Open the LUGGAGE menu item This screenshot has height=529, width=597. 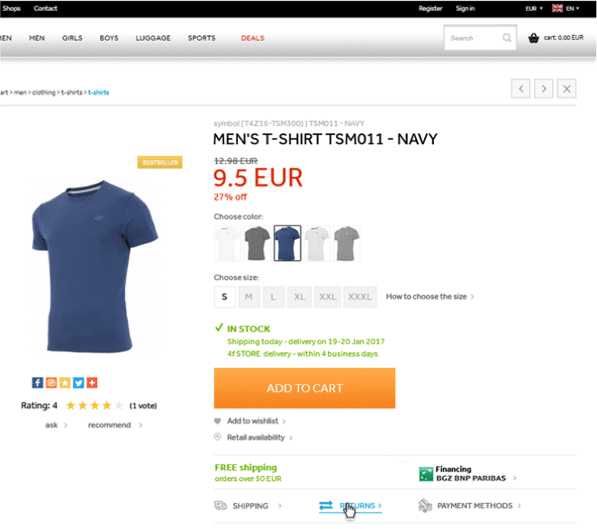click(153, 38)
